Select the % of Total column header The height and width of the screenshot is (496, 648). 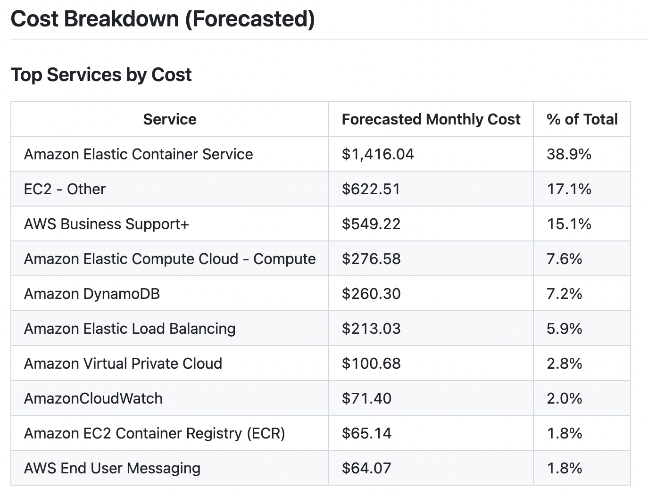pos(582,119)
